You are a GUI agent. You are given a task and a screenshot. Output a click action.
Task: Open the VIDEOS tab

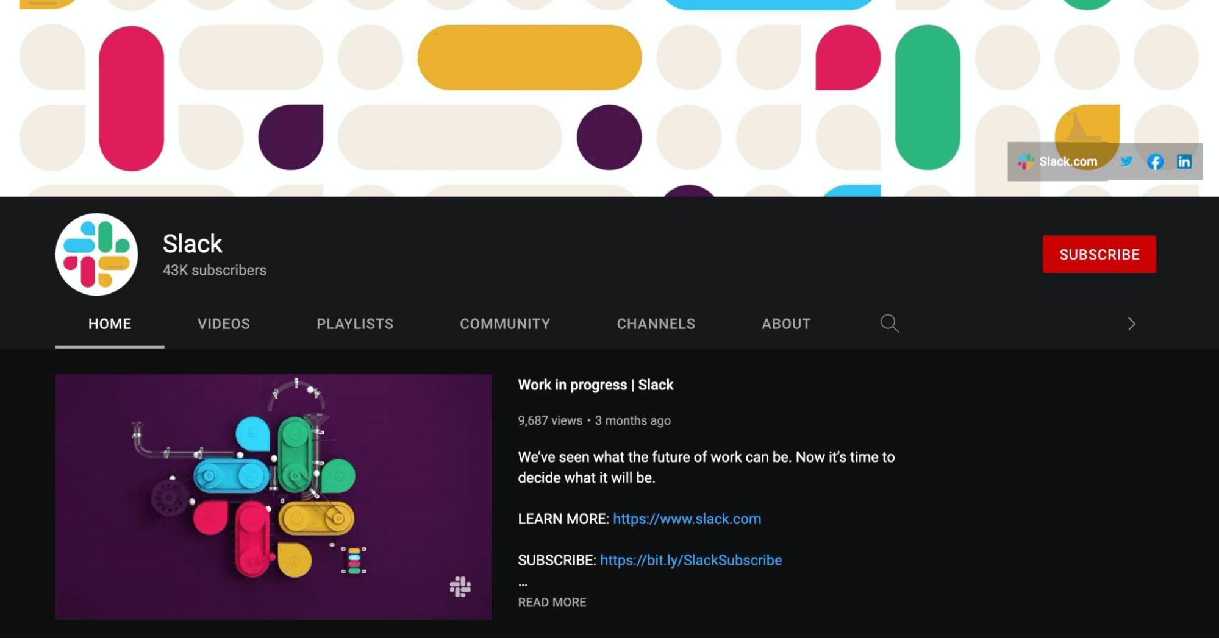[x=224, y=324]
